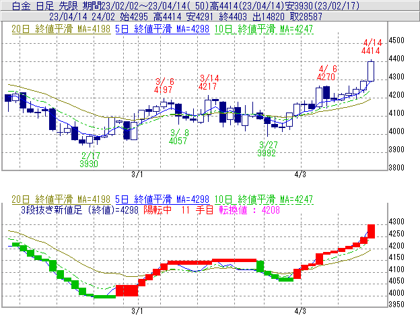Viewport: 420px width, 320px height.
Task: Click the 3/1 date label under upper chart
Action: [x=137, y=174]
